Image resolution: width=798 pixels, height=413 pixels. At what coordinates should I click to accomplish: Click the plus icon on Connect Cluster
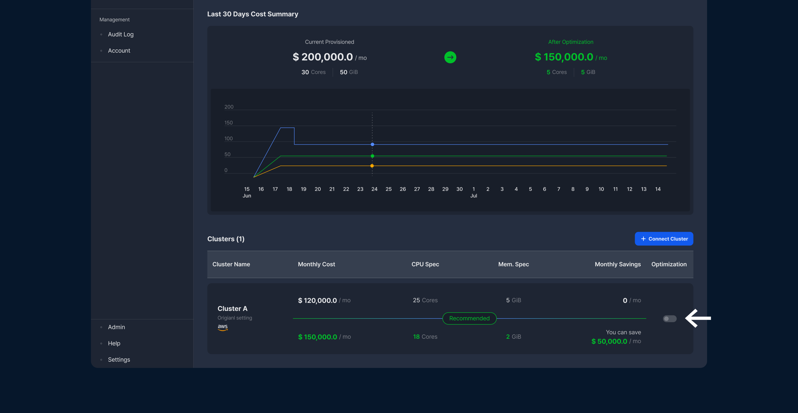click(x=643, y=239)
